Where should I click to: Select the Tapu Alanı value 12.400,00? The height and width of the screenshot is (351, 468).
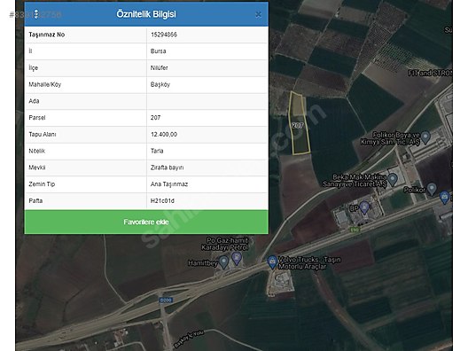coord(164,135)
